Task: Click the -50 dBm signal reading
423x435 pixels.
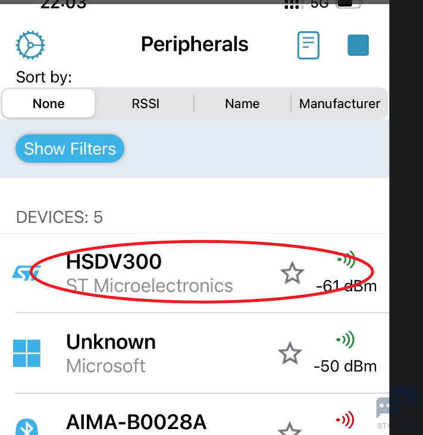Action: (345, 366)
